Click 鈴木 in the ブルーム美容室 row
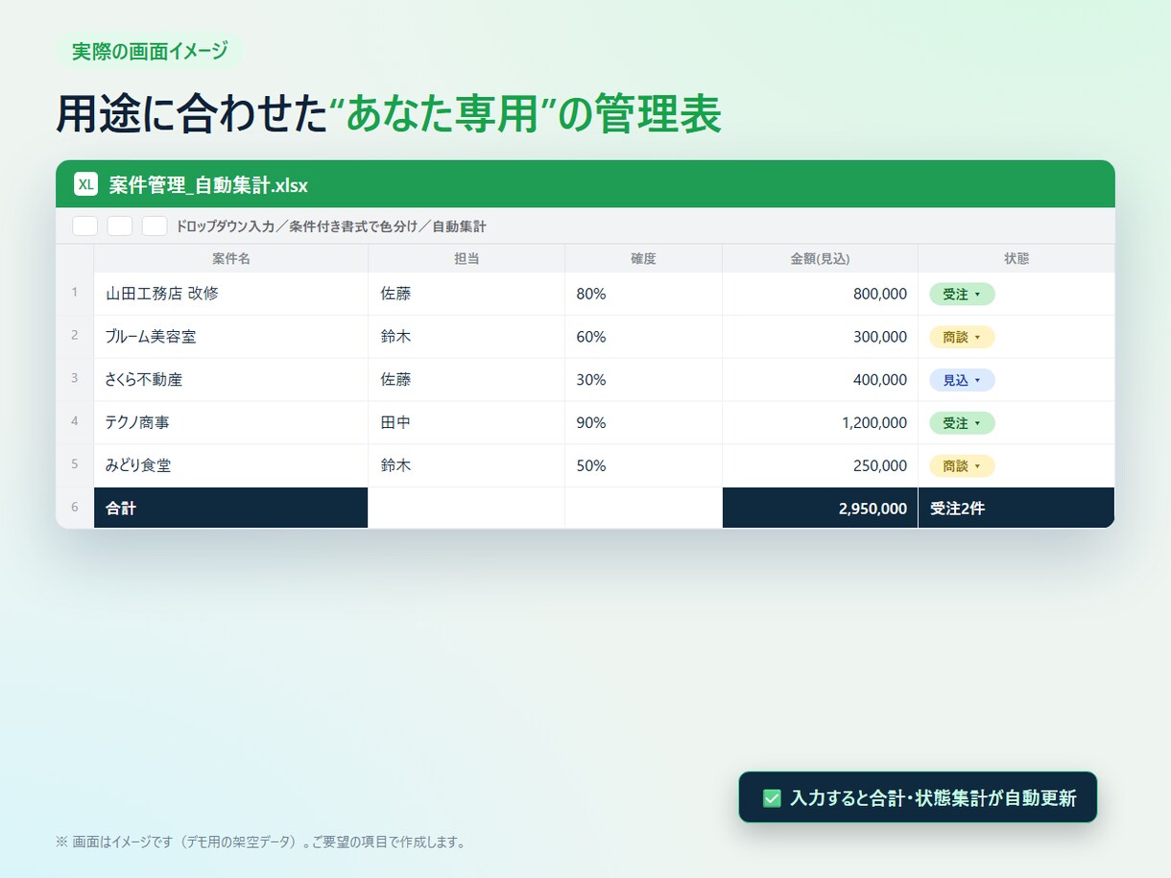1171x878 pixels. point(466,337)
